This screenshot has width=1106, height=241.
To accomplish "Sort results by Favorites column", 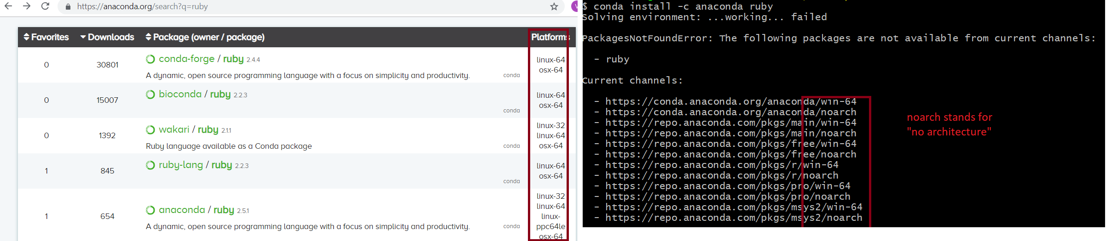I will (x=46, y=37).
